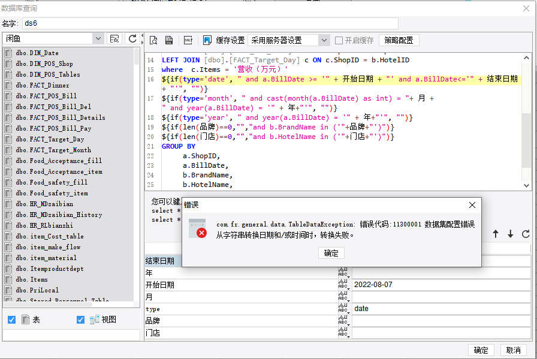Move parameter up with the up arrow

point(496,234)
